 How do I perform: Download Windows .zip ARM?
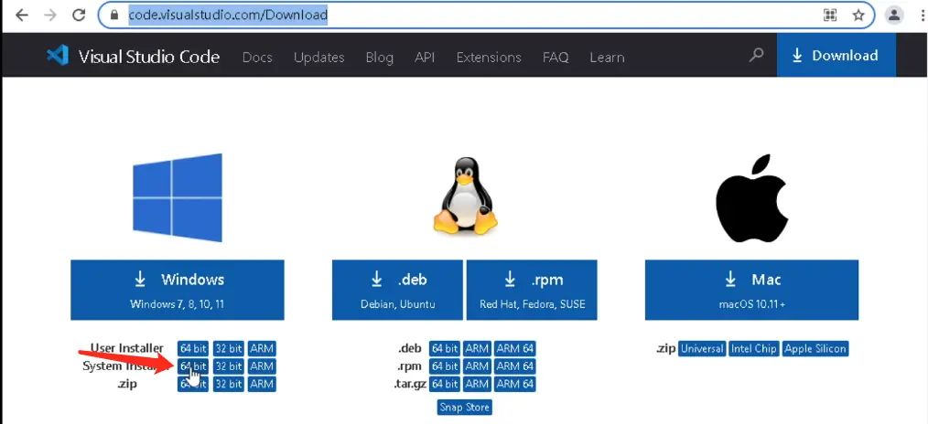(x=262, y=384)
